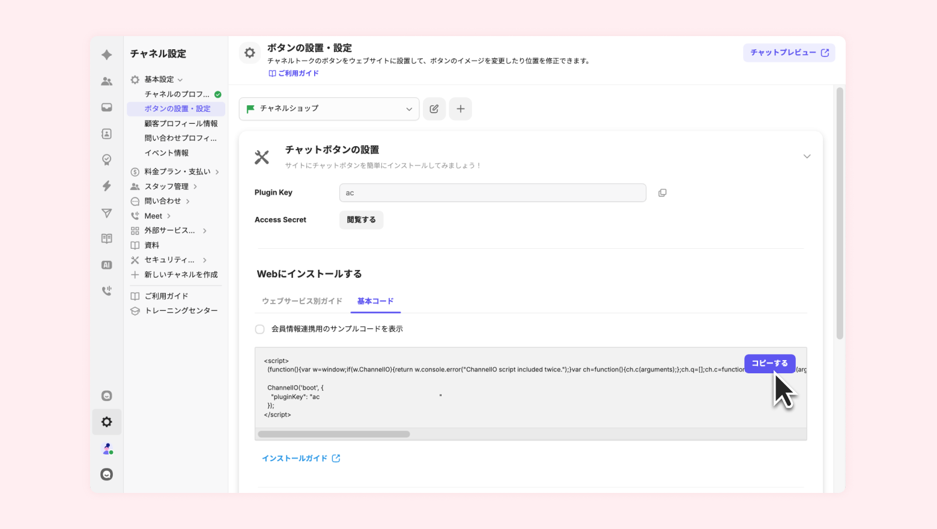This screenshot has width=937, height=529.
Task: Click the plus button to add a plugin
Action: click(x=461, y=109)
